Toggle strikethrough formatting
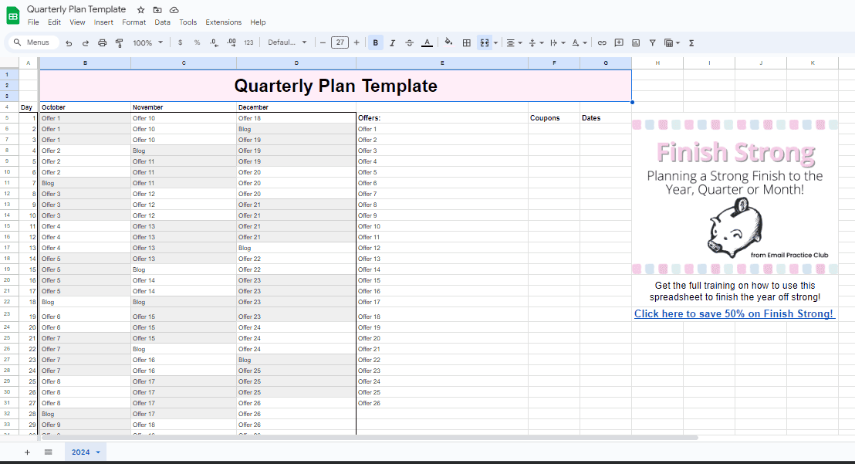Viewport: 855px width, 464px height. [x=409, y=42]
